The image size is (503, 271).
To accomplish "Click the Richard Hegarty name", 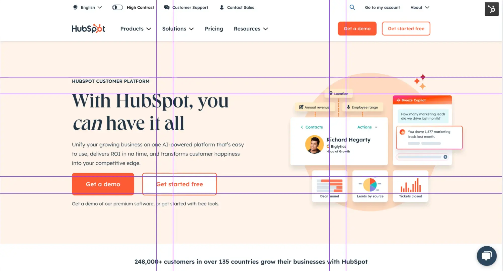I will (x=348, y=139).
